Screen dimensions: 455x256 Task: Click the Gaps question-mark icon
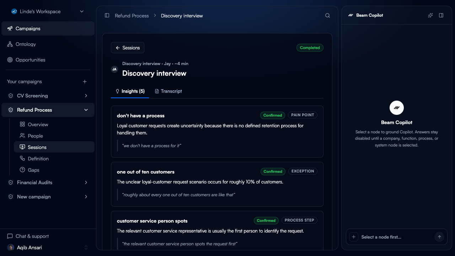point(22,170)
